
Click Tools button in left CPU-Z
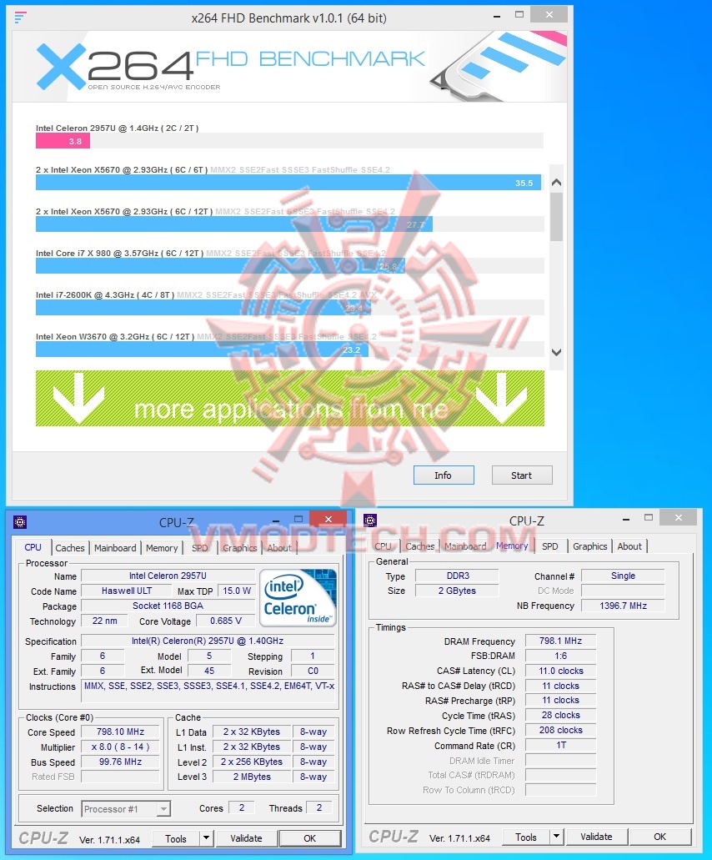(x=175, y=838)
